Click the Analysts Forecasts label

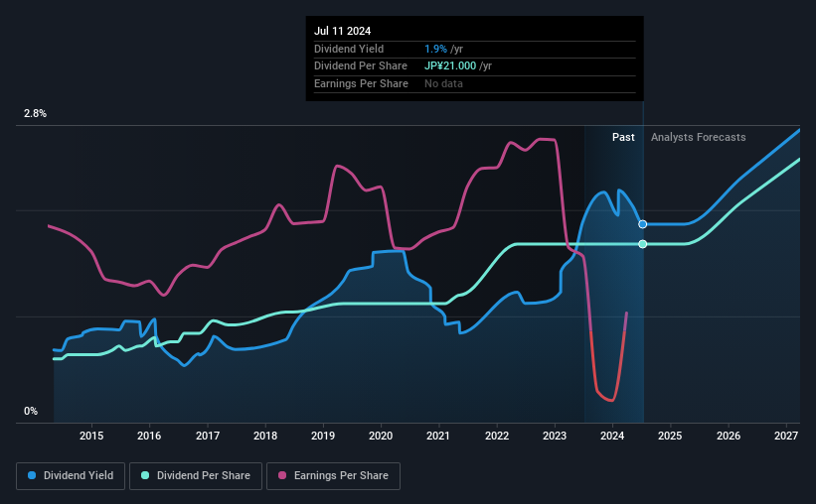tap(698, 137)
